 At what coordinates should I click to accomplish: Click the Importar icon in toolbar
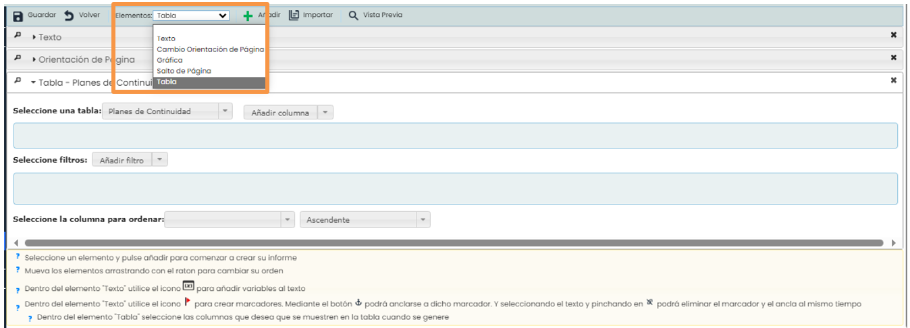(294, 16)
